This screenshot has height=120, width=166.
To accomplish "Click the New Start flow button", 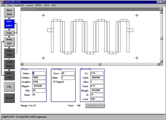I will coord(9,12).
